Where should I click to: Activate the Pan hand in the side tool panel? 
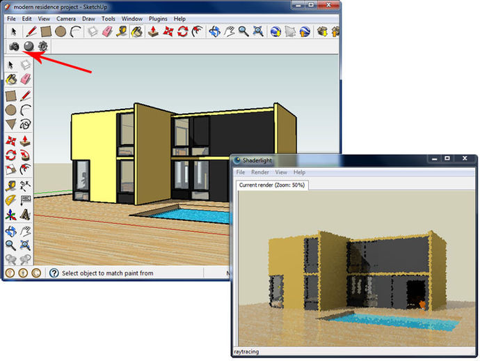(26, 231)
